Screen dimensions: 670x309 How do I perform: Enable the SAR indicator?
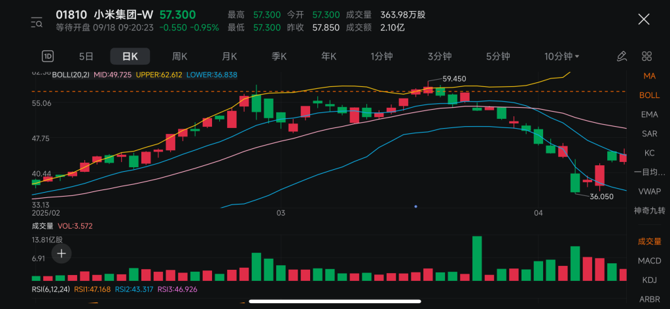(649, 133)
